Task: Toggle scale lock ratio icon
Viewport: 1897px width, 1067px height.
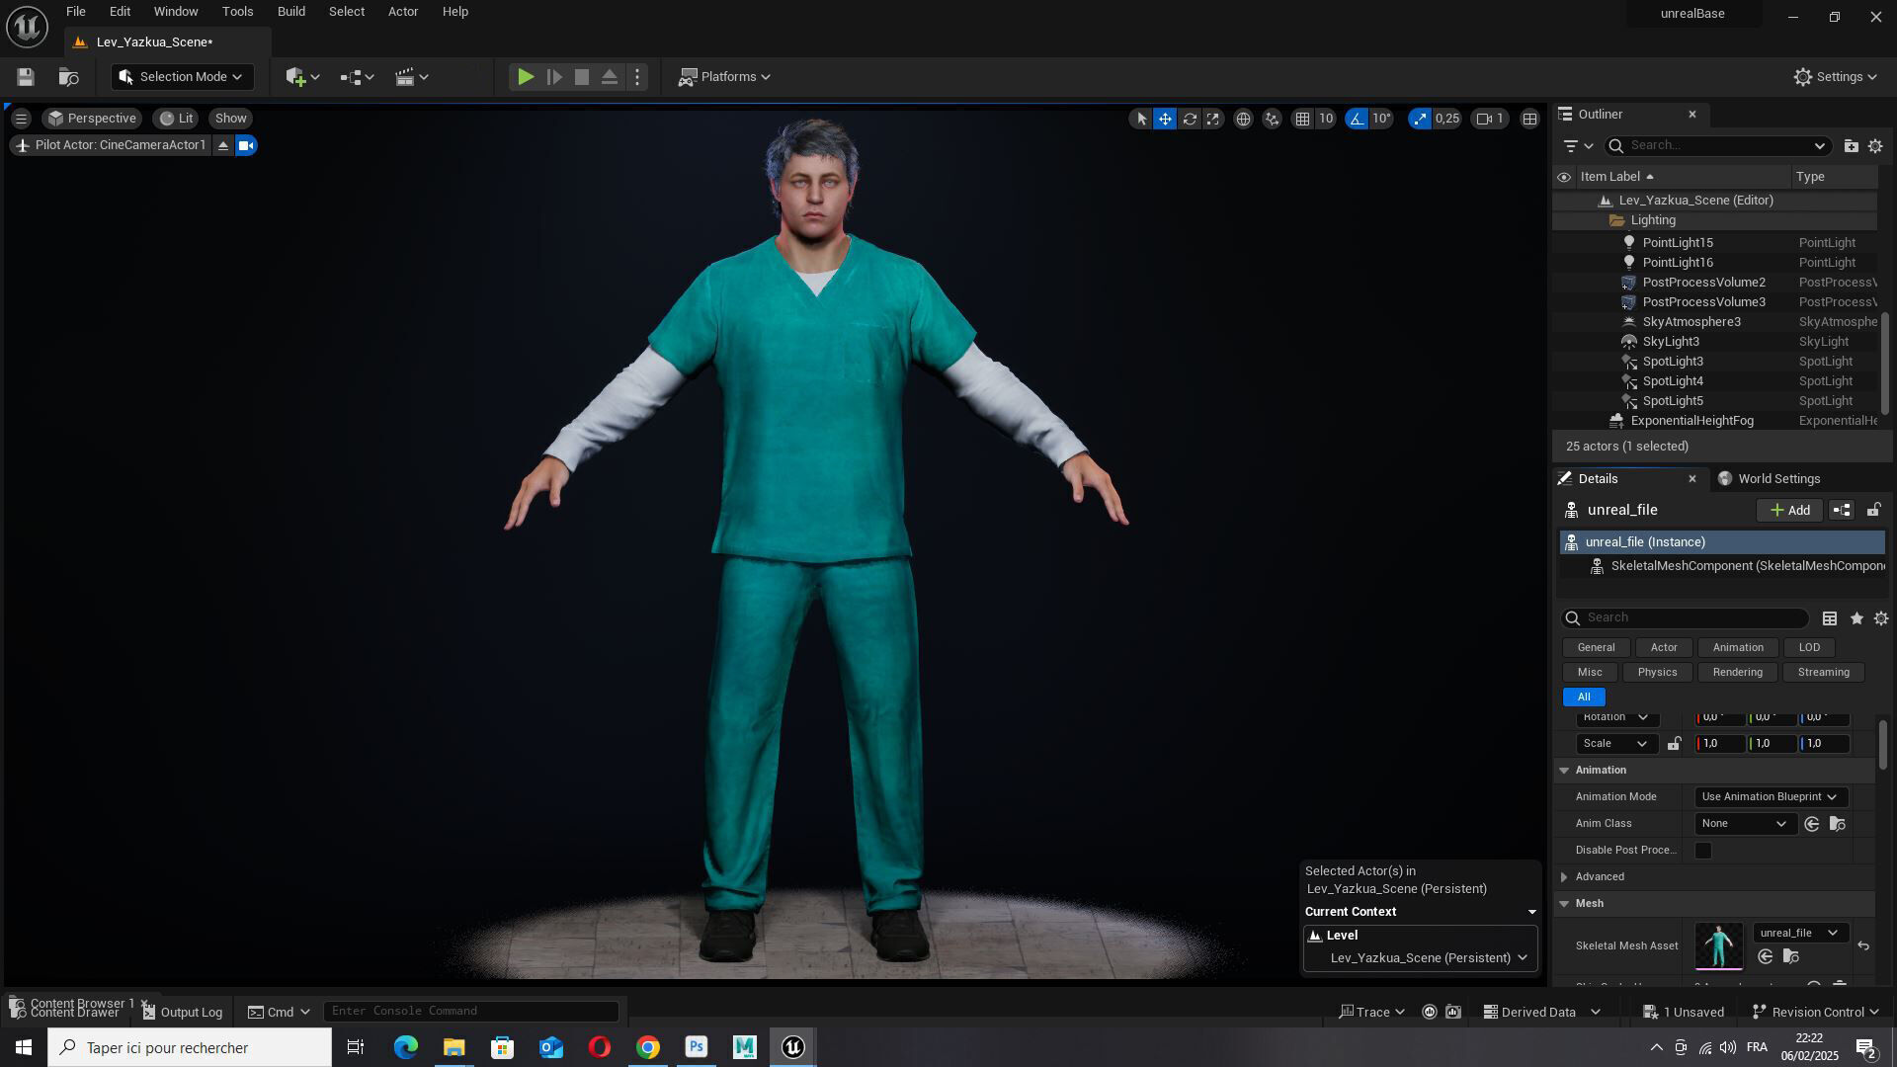Action: click(1674, 744)
